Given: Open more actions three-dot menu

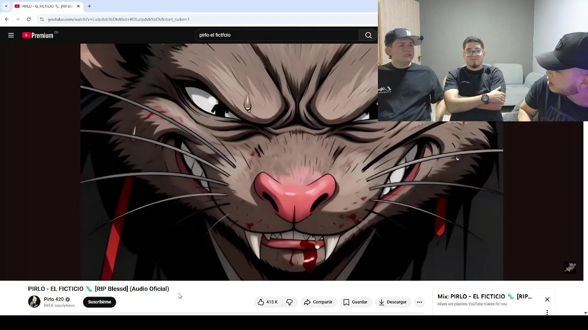Looking at the screenshot, I should tap(419, 302).
